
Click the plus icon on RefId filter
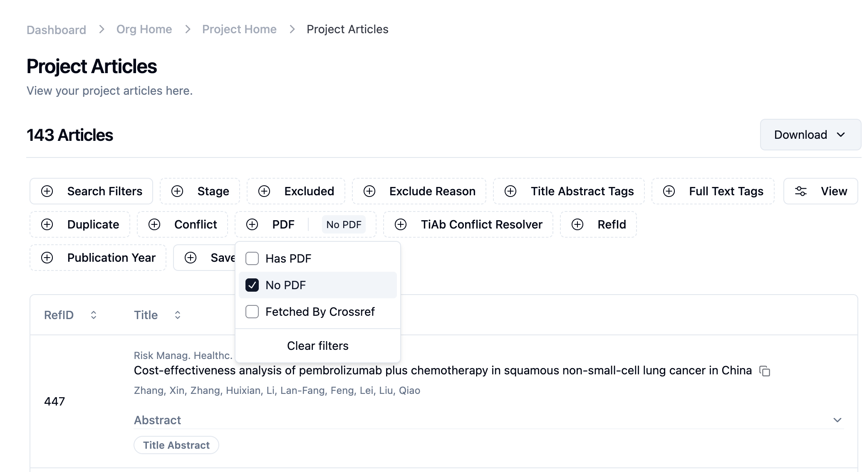(577, 224)
